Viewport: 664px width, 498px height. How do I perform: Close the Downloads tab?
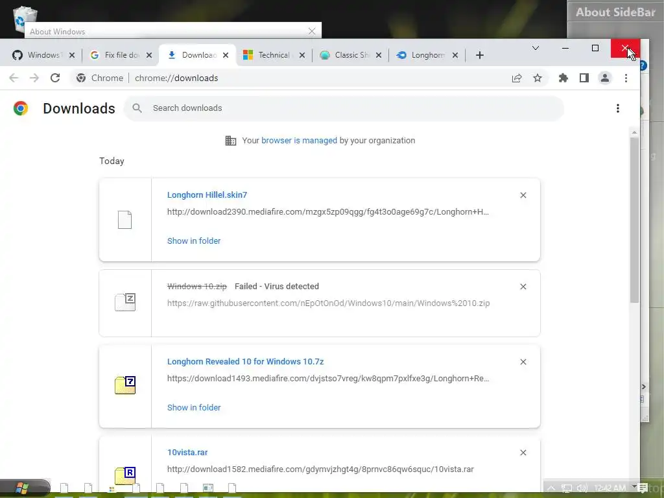coord(226,55)
